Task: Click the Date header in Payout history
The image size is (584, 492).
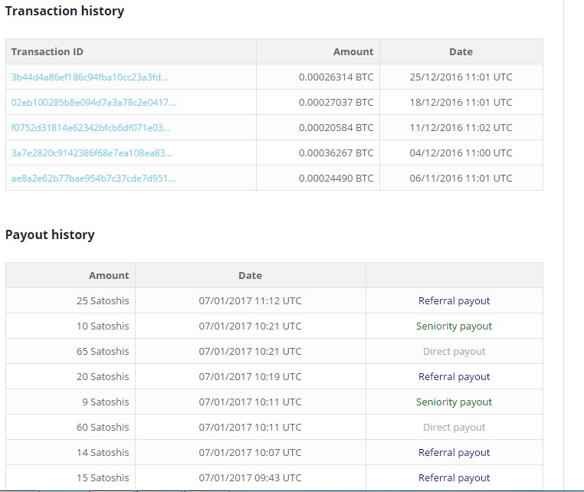Action: coord(250,276)
